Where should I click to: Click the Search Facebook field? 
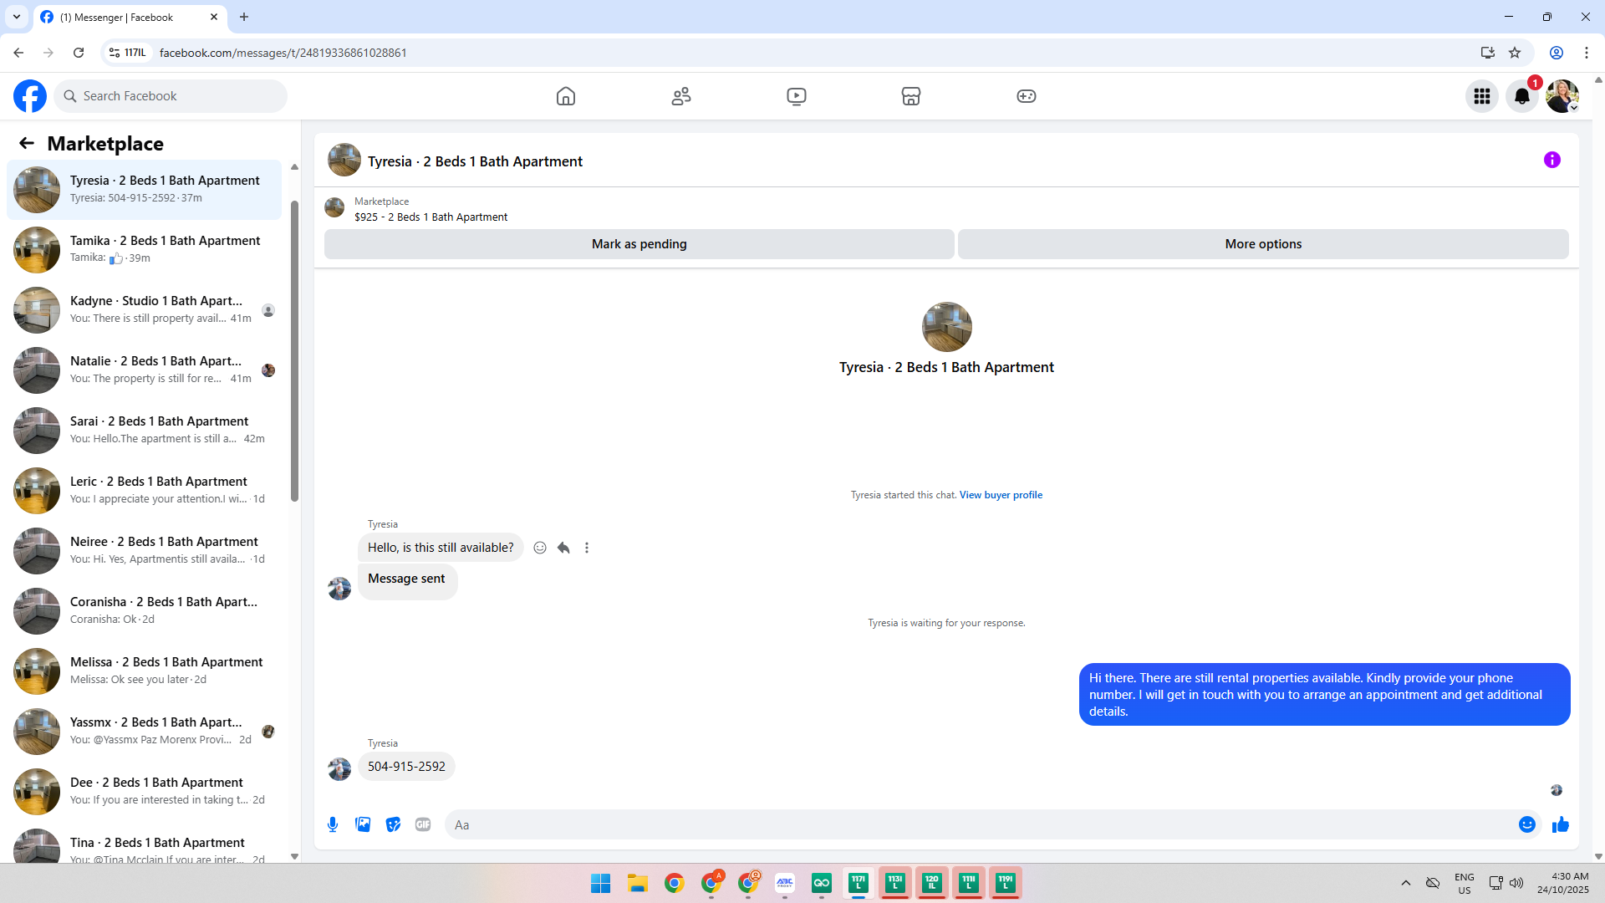(171, 96)
